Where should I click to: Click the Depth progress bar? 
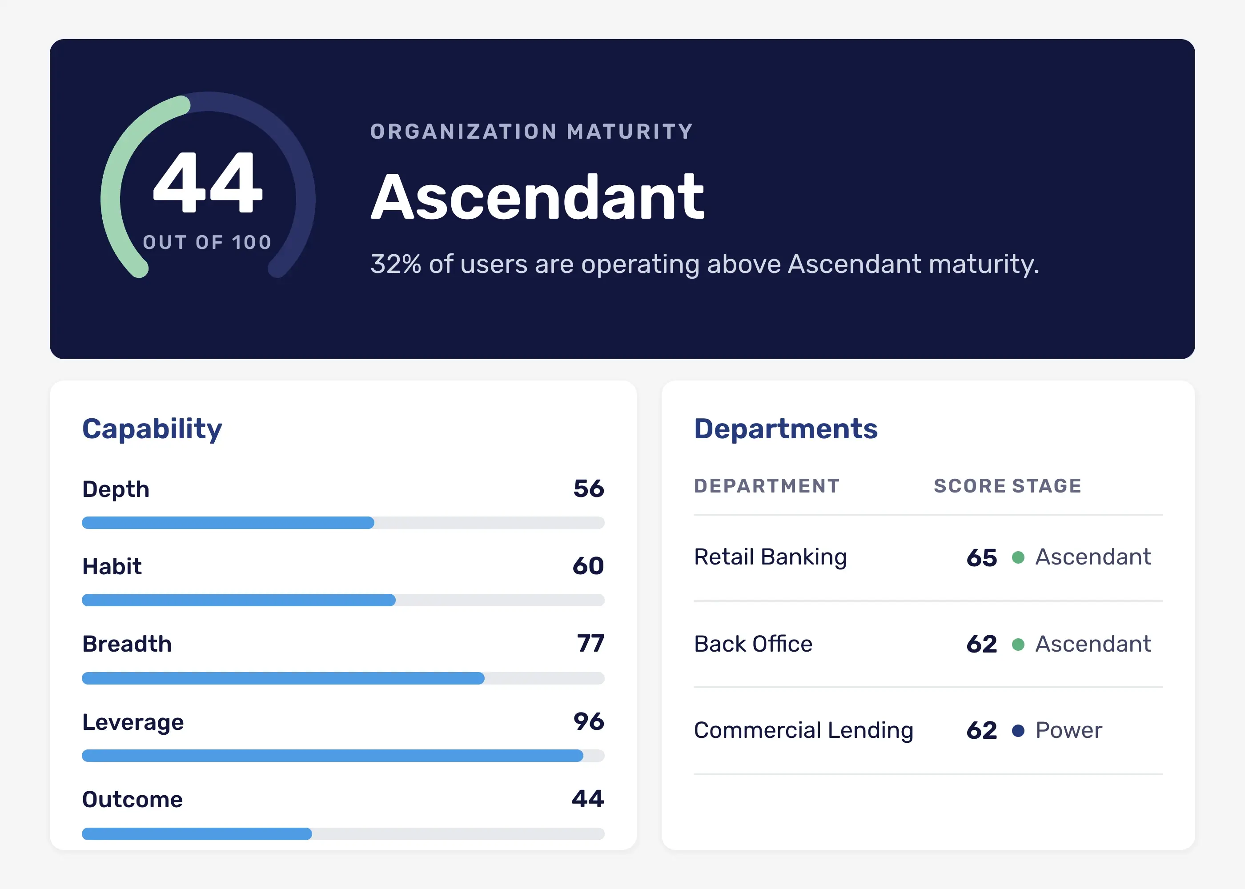[x=343, y=523]
